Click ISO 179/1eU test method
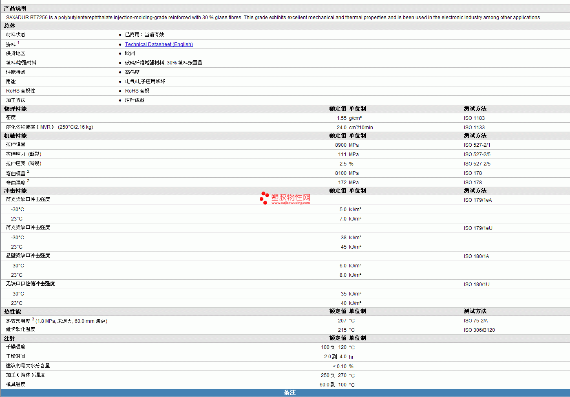Image resolution: width=570 pixels, height=397 pixels. [478, 228]
